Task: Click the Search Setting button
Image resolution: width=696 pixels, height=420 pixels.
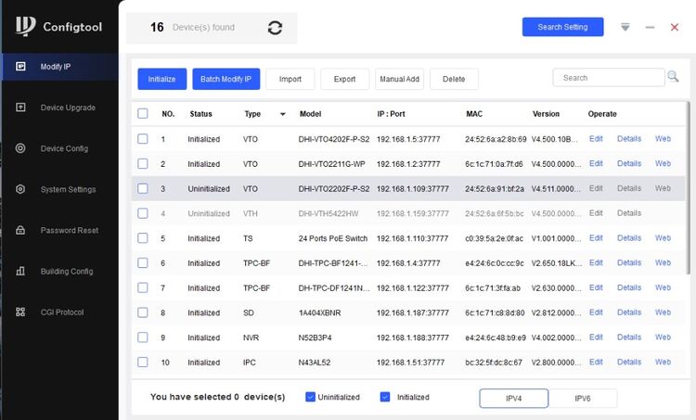Action: click(x=562, y=27)
